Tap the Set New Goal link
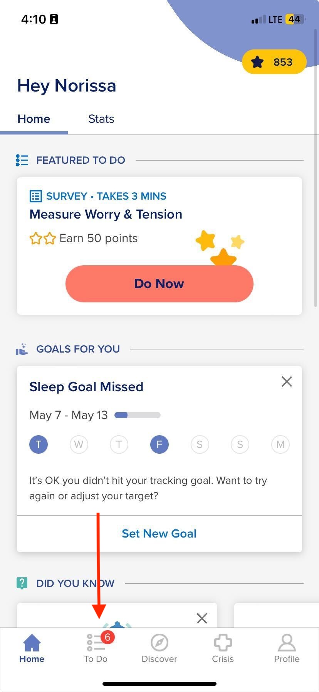Screen dimensions: 319x692 click(x=159, y=533)
